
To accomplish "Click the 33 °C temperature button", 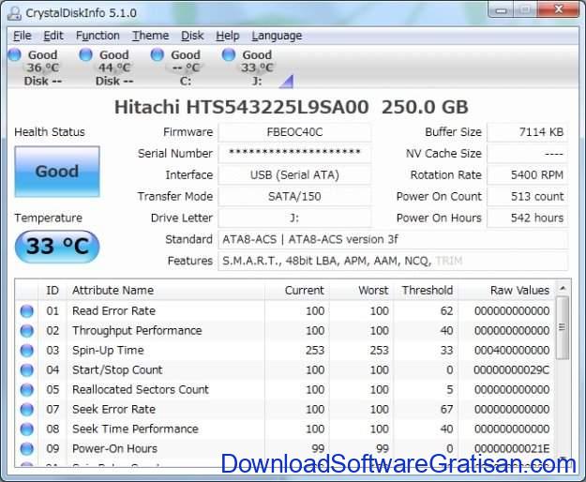I will tap(57, 247).
